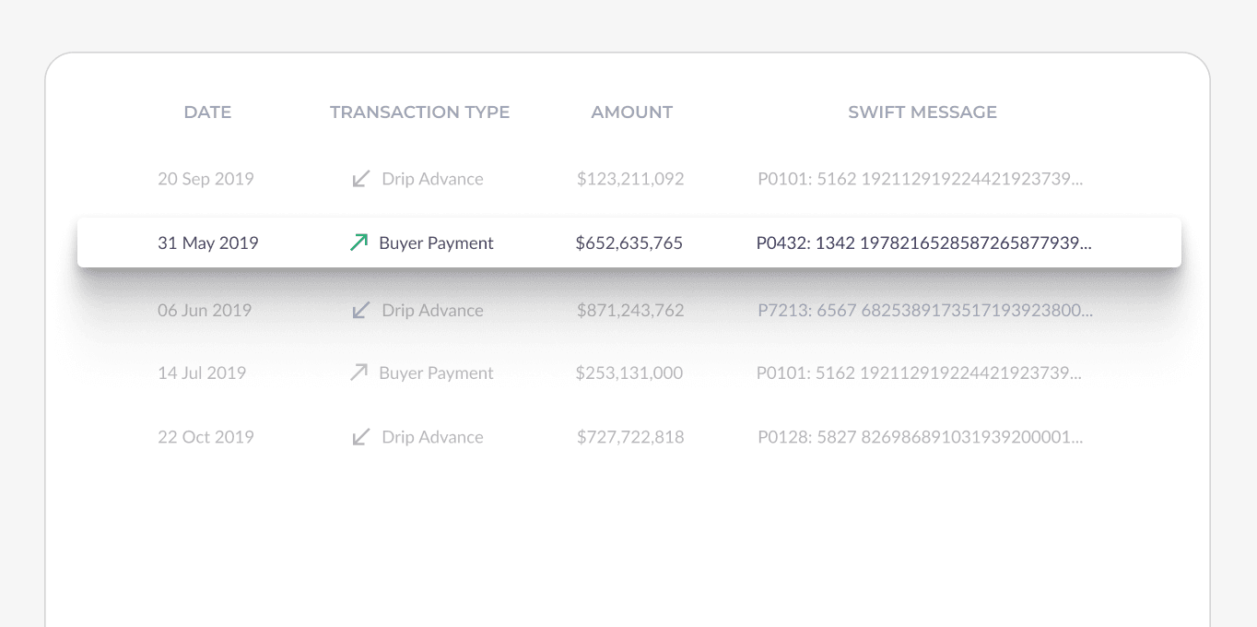Image resolution: width=1257 pixels, height=627 pixels.
Task: Select the date 14 Jul 2019
Action: [202, 373]
